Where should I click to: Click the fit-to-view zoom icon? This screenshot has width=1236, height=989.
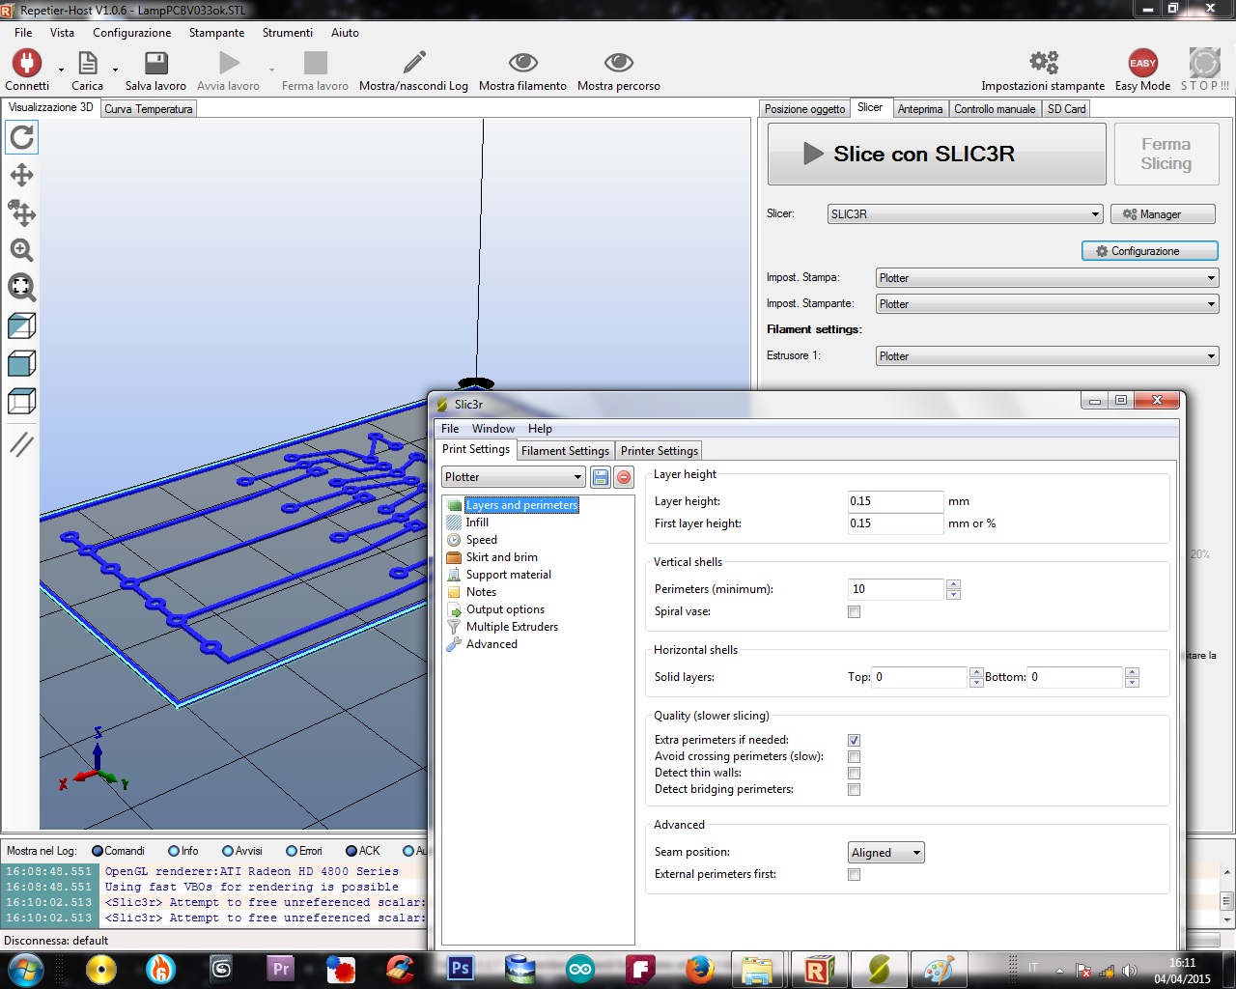pyautogui.click(x=21, y=287)
